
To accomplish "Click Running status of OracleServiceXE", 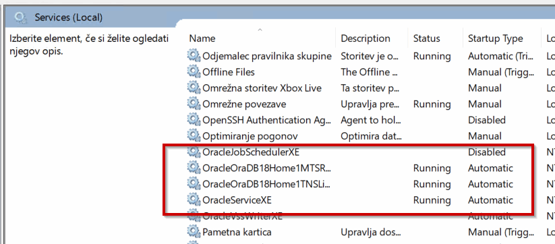I will [x=432, y=200].
